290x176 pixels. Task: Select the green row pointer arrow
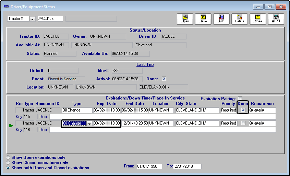11,126
